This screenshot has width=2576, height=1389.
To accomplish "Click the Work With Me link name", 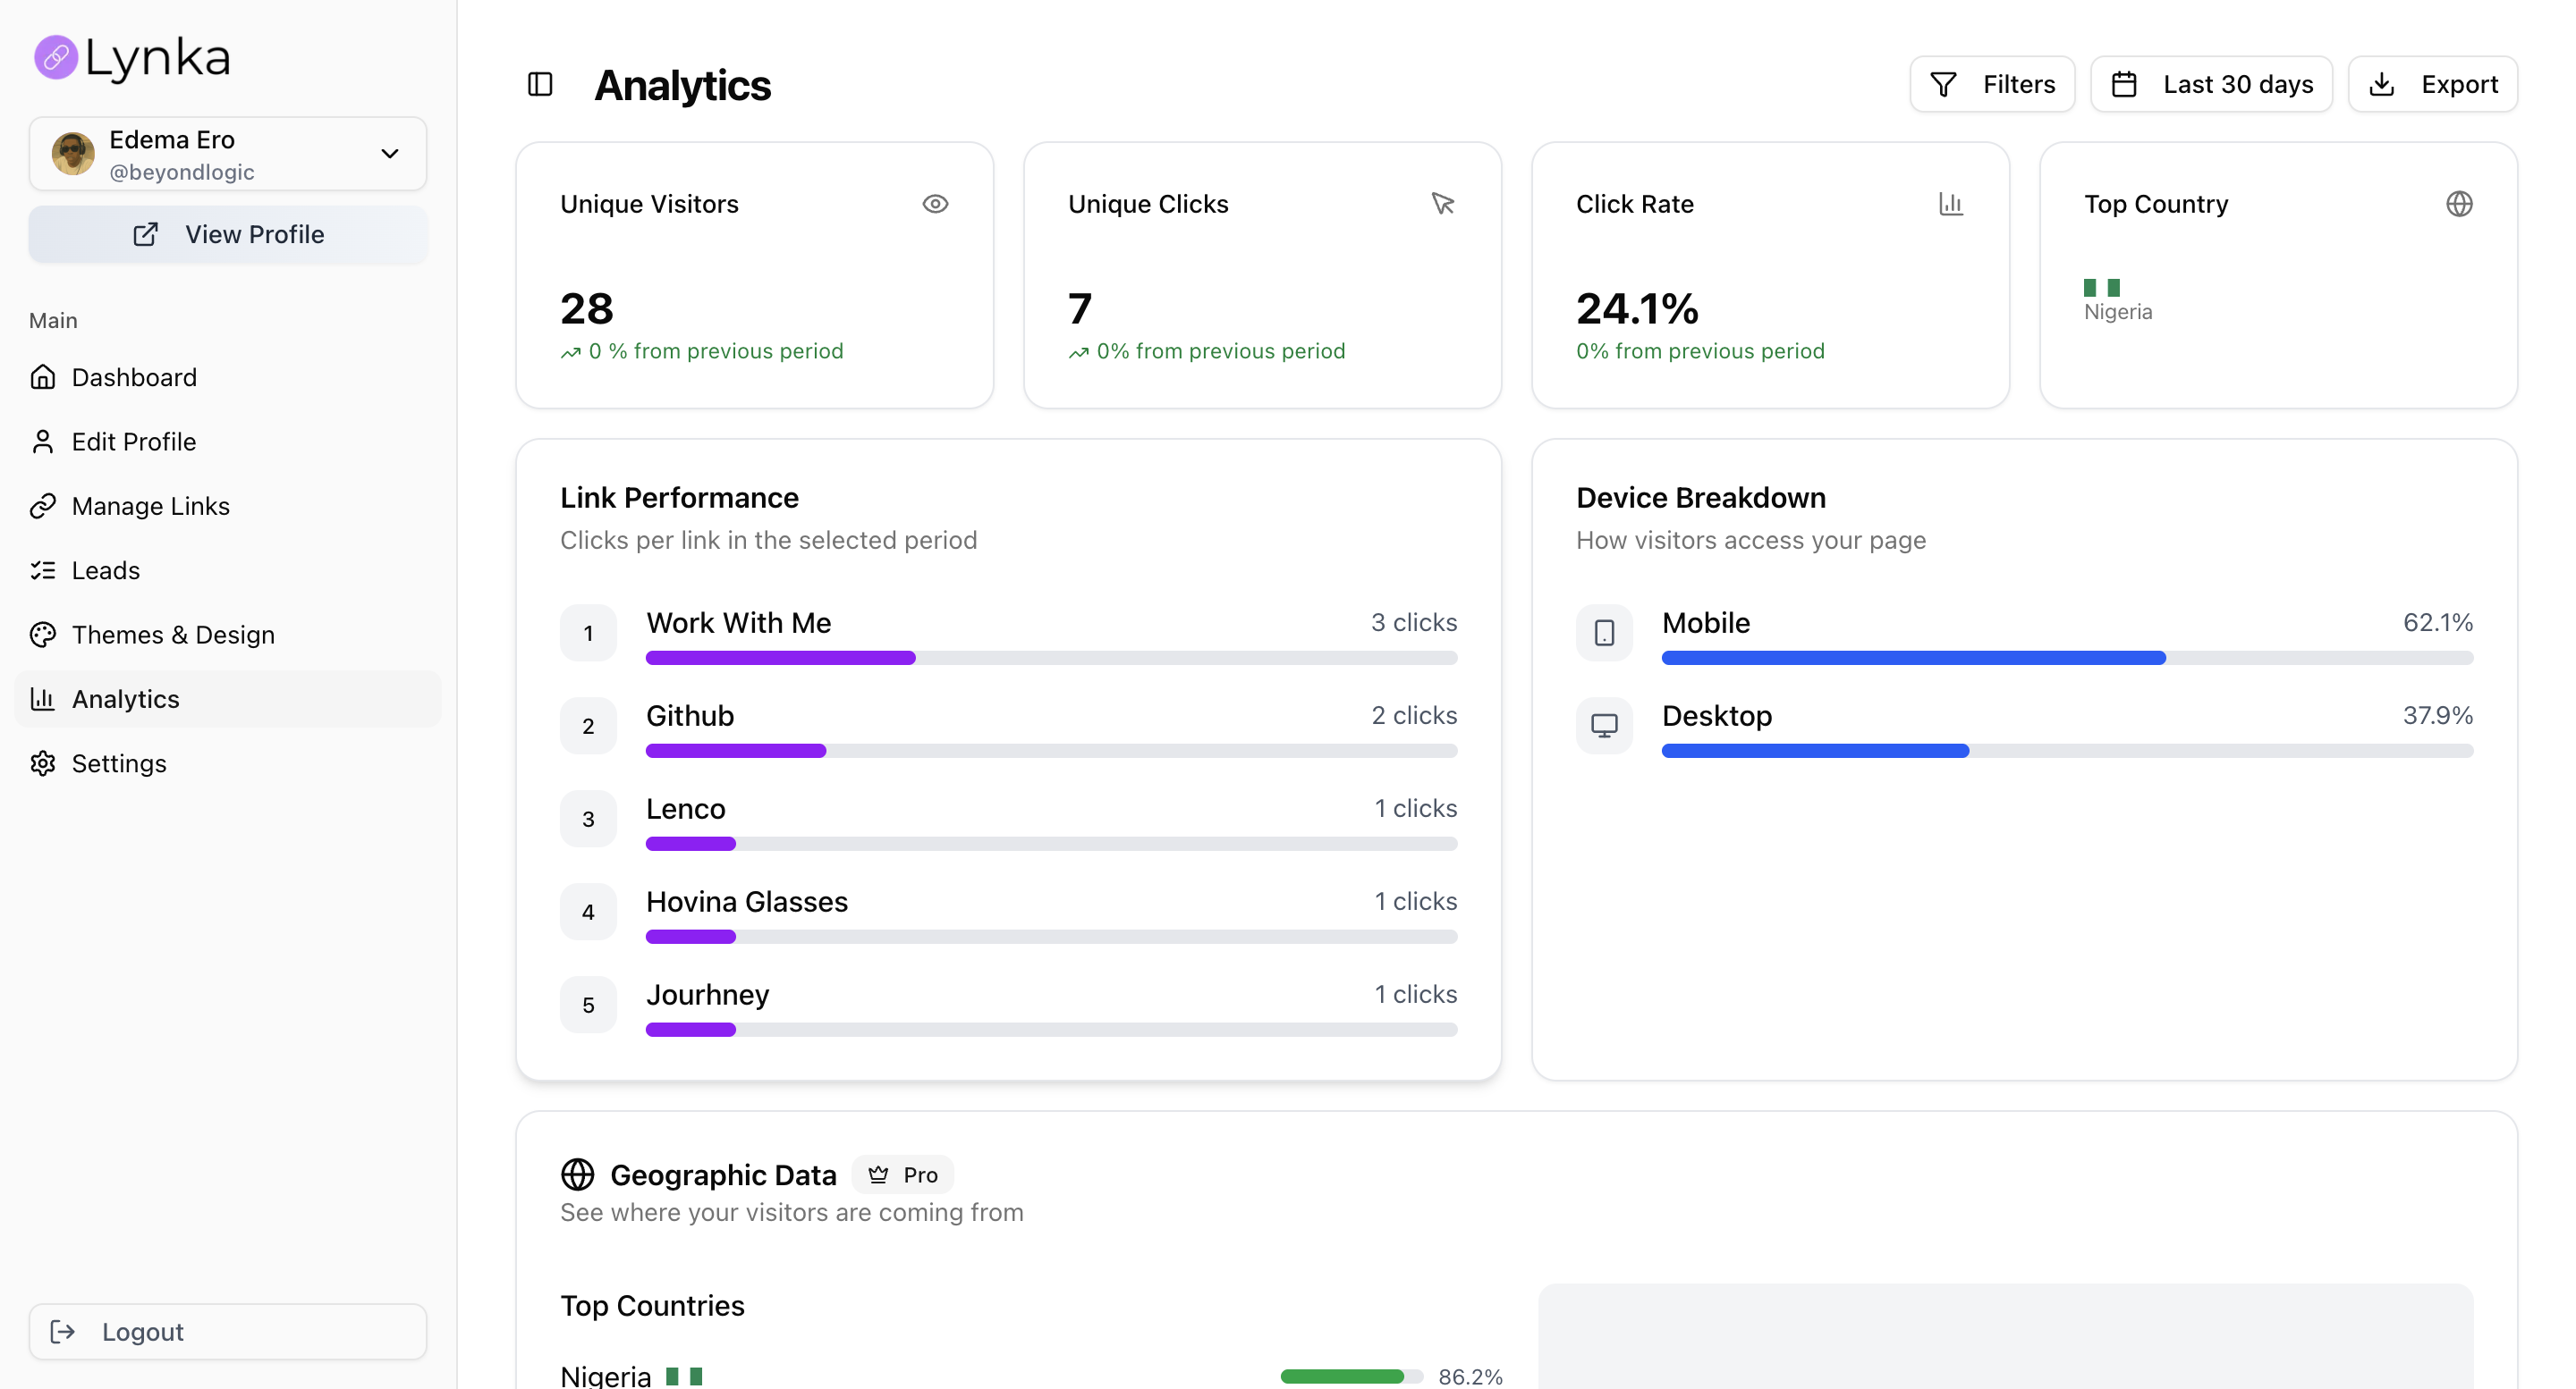I will [x=738, y=623].
